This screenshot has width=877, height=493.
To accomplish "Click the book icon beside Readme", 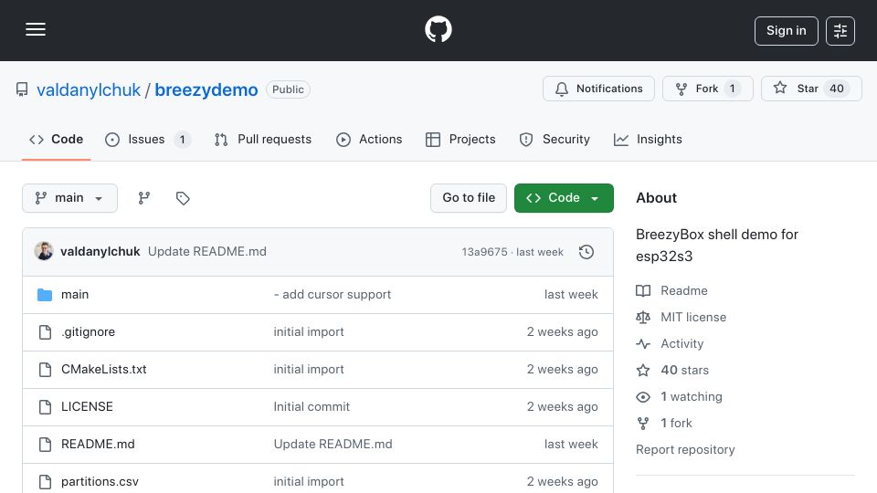I will (643, 290).
